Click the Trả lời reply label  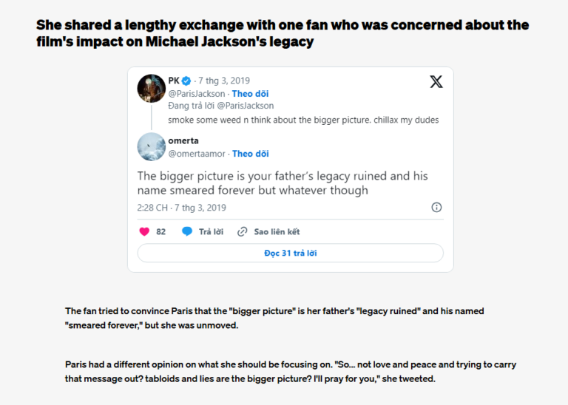pos(211,231)
